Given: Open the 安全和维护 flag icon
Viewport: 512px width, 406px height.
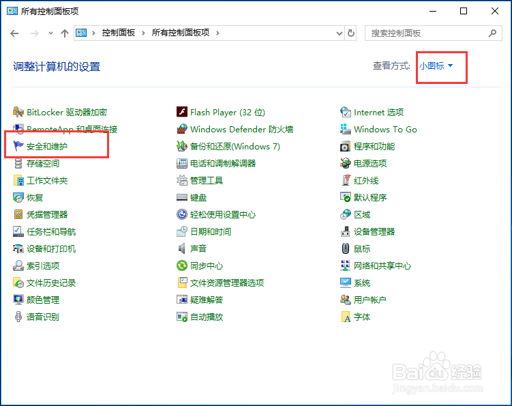Looking at the screenshot, I should [18, 146].
